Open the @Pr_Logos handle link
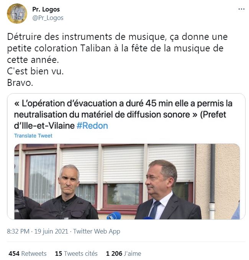Screen dimensions: 249x260 48,18
